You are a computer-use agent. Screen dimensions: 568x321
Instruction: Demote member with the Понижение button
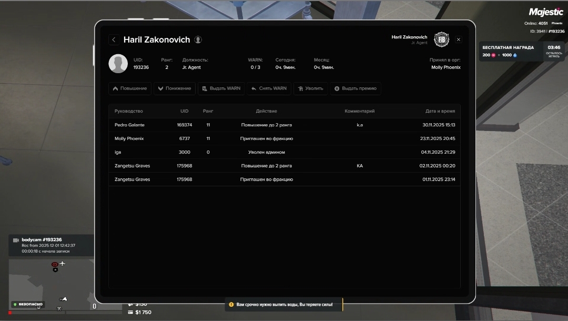[x=175, y=88]
